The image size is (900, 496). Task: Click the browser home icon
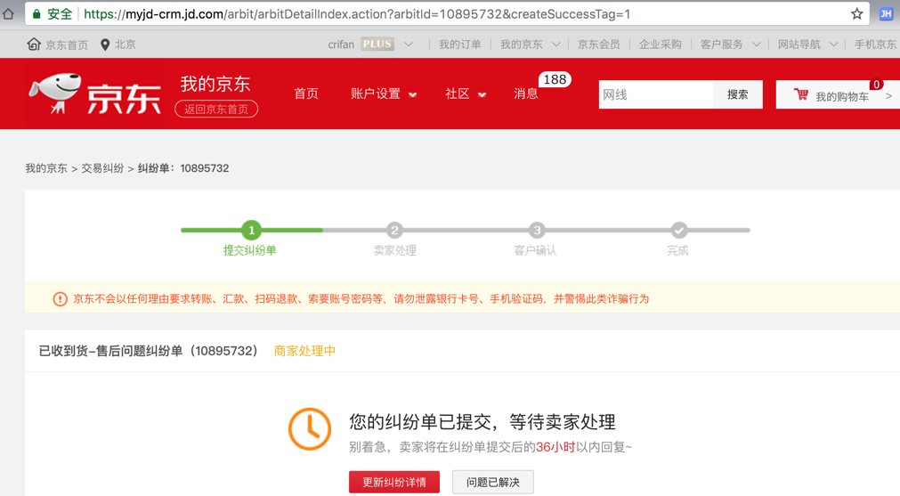[8, 13]
